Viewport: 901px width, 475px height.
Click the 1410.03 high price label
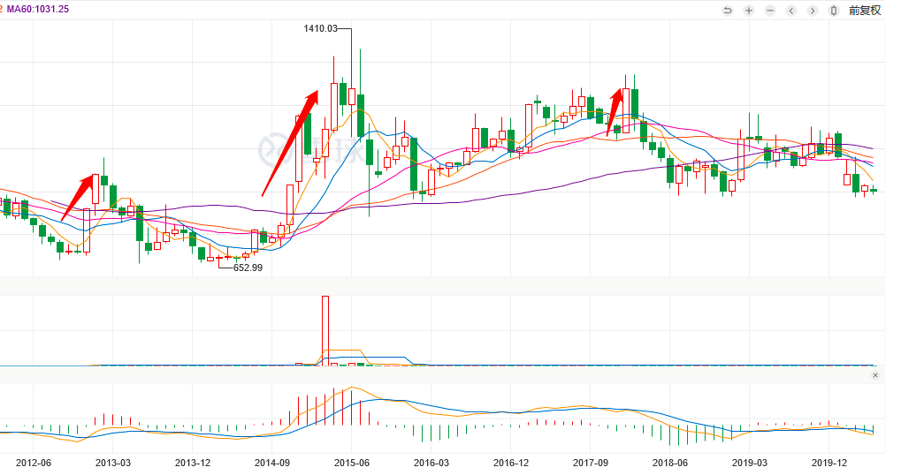point(320,29)
